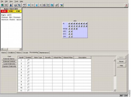Select the External Controls subtab
Image resolution: width=131 pixels, height=97 pixels.
click(9, 61)
